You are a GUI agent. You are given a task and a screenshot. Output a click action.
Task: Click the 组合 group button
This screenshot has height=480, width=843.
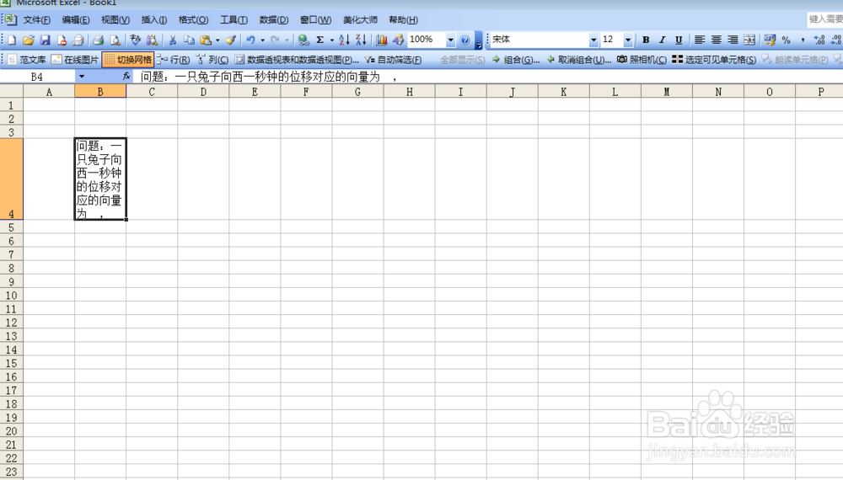[516, 60]
